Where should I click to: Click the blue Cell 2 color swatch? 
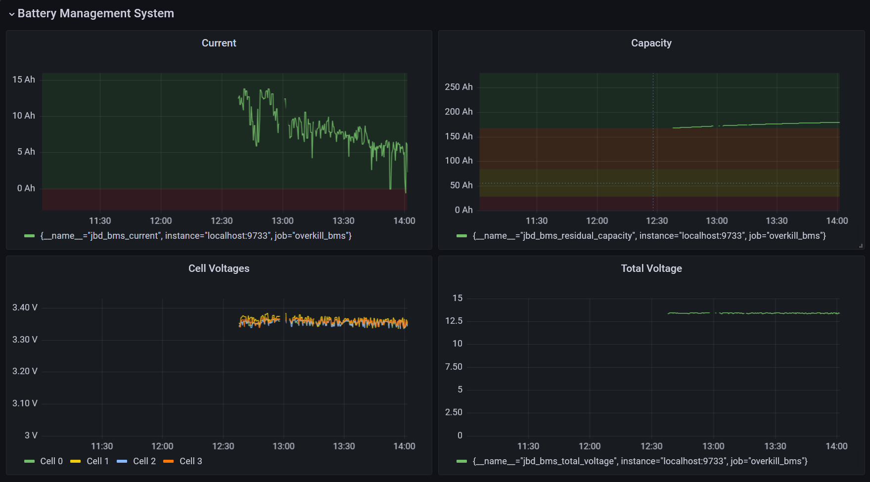click(122, 461)
